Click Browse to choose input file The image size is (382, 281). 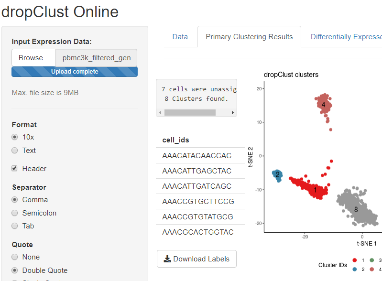coord(34,58)
